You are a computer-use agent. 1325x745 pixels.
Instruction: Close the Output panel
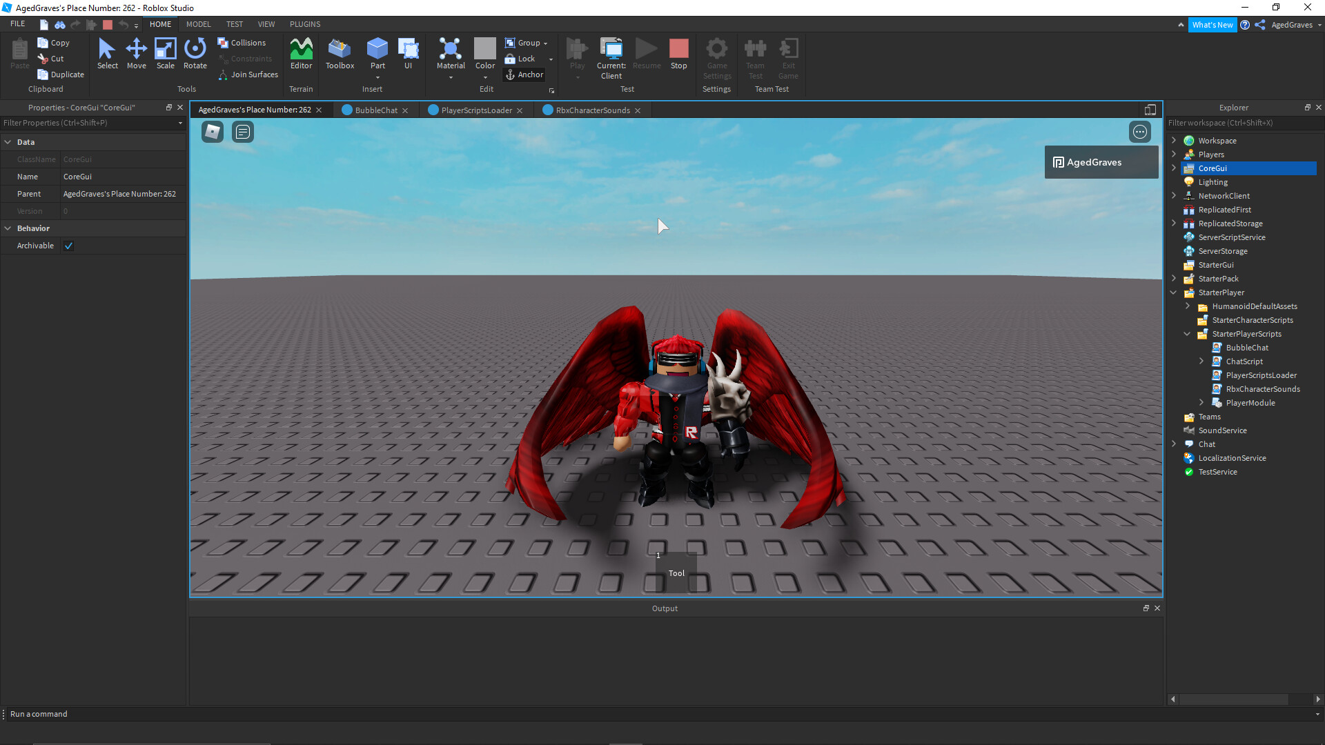(x=1157, y=608)
